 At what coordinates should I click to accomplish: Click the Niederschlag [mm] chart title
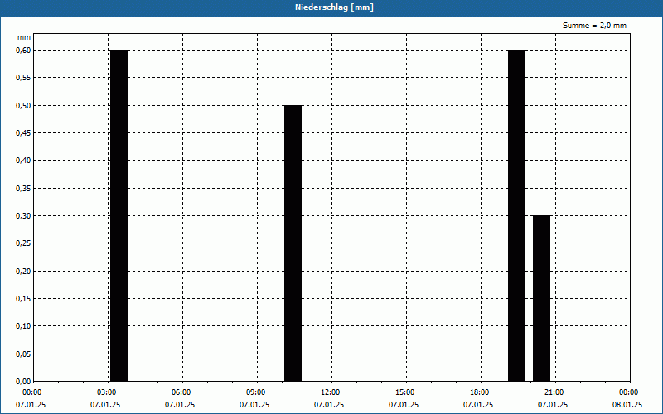(x=334, y=7)
